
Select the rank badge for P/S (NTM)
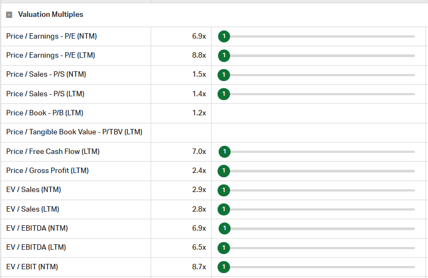tap(224, 75)
